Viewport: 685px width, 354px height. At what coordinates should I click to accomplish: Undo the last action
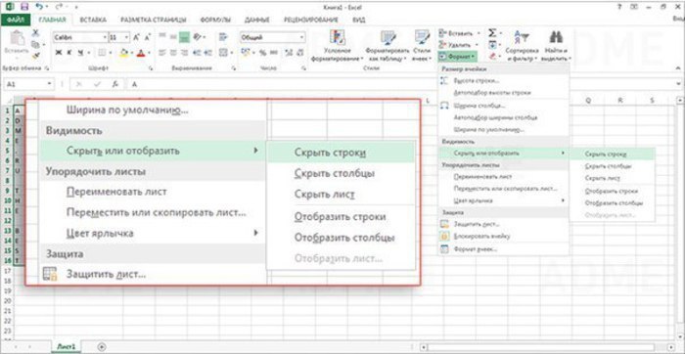coord(40,7)
